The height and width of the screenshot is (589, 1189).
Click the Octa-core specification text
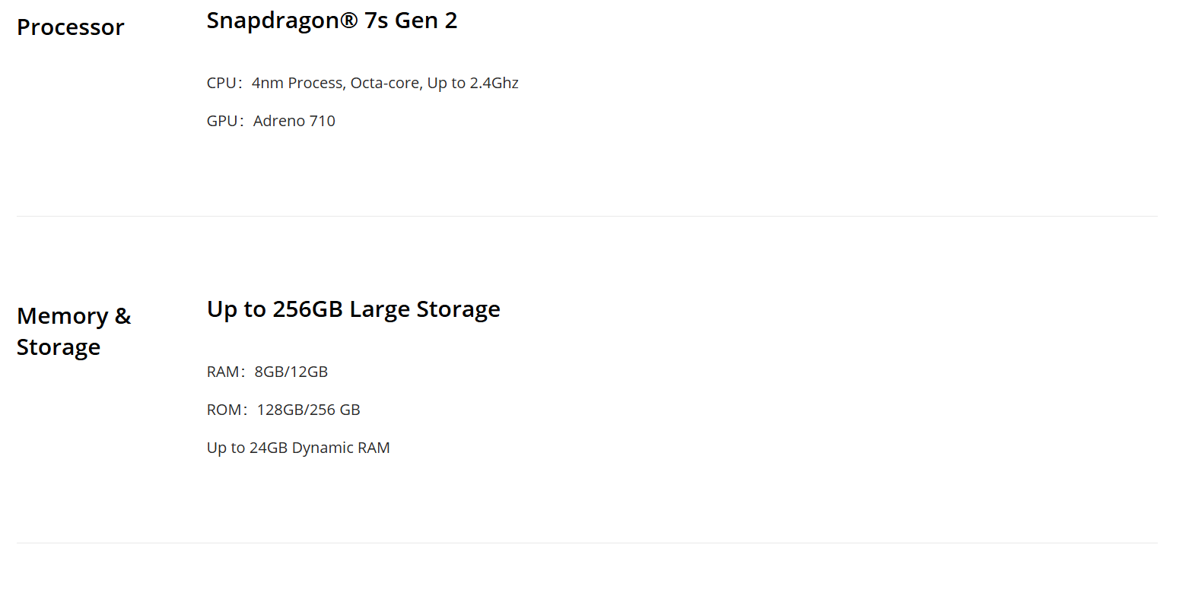[x=385, y=83]
